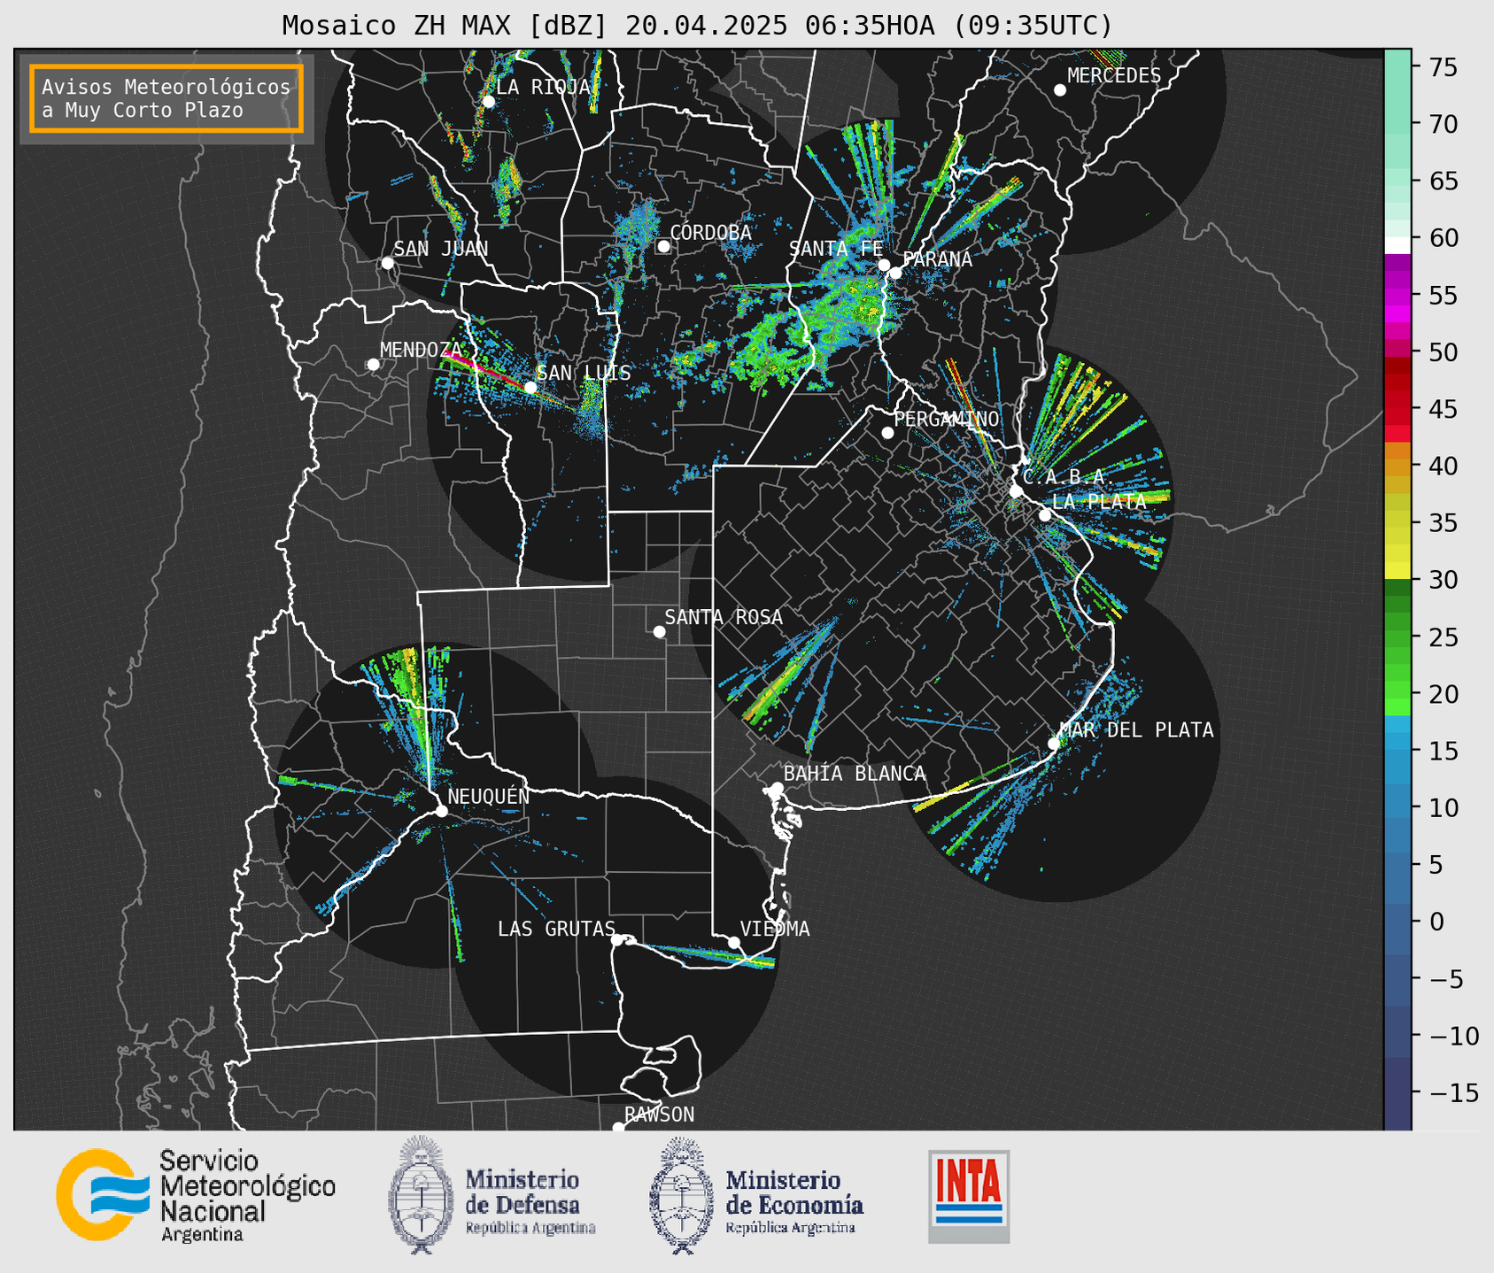Click the San Luis city marker
1494x1273 pixels.
tap(530, 387)
